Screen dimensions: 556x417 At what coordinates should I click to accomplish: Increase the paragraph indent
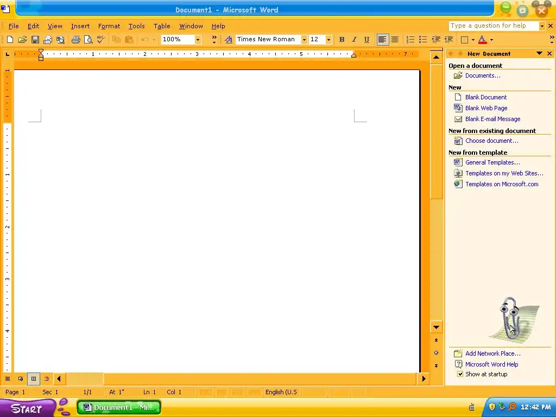pos(448,40)
